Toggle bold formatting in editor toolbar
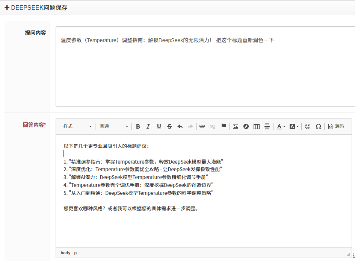The height and width of the screenshot is (261, 355). click(138, 126)
